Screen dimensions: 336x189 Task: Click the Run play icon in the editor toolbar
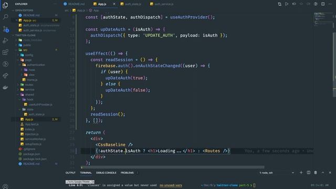(287, 4)
